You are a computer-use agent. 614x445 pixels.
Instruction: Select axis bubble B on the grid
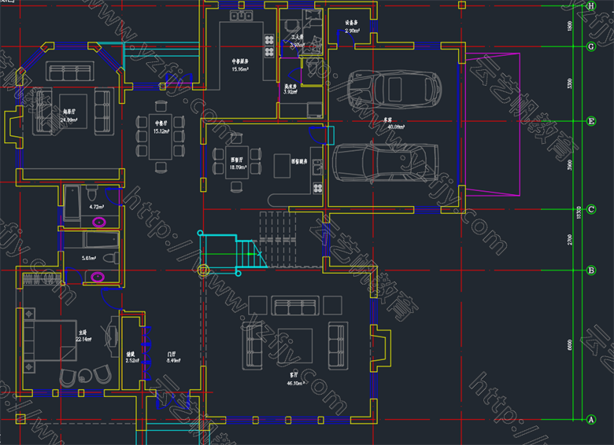tap(591, 270)
